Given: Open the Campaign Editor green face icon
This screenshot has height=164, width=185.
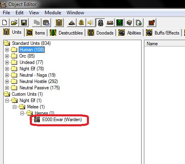Looking at the screenshot, I should tap(120, 23).
